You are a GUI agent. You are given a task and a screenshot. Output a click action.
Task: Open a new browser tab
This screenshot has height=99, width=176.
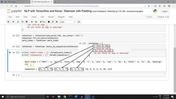[x=55, y=2]
